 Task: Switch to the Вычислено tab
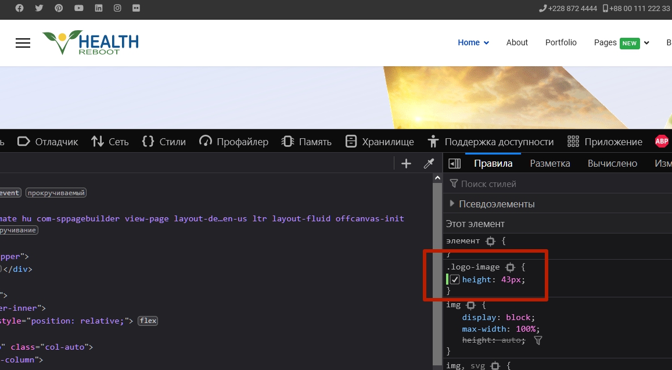(612, 164)
